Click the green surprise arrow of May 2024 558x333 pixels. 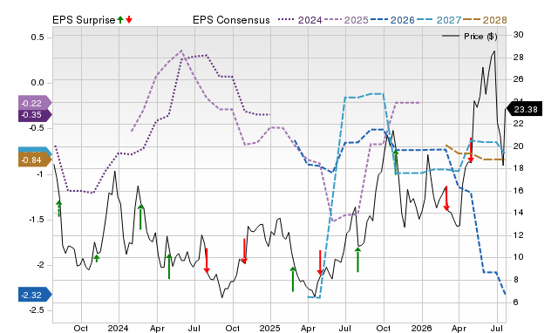[x=169, y=266]
